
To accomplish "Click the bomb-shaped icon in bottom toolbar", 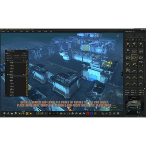I will click(x=80, y=114).
